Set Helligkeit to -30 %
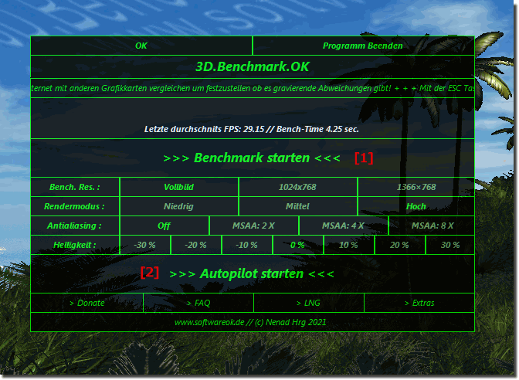Screen dimensions: 519x380 click(x=145, y=245)
